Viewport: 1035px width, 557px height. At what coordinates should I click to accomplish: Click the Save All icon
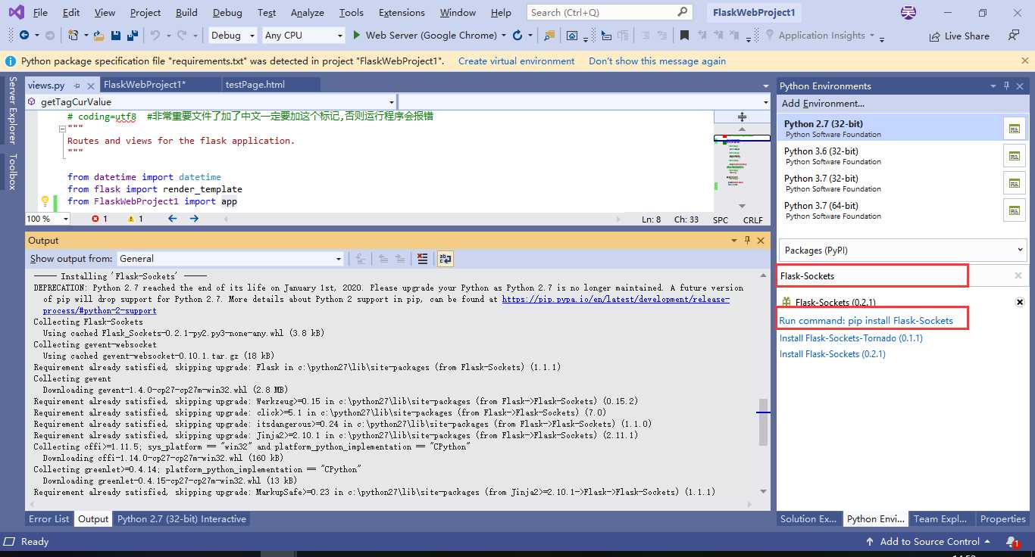coord(133,35)
